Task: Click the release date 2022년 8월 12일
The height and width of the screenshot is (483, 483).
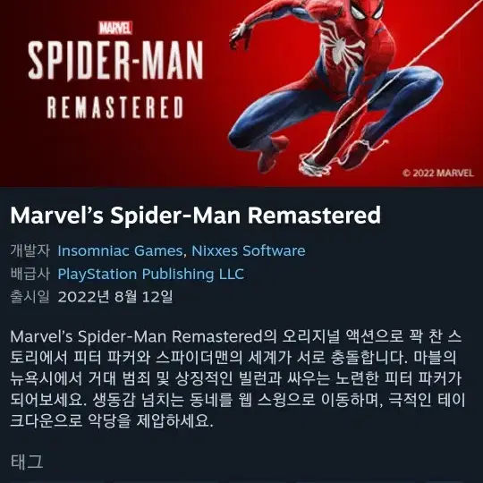Action: click(x=115, y=297)
